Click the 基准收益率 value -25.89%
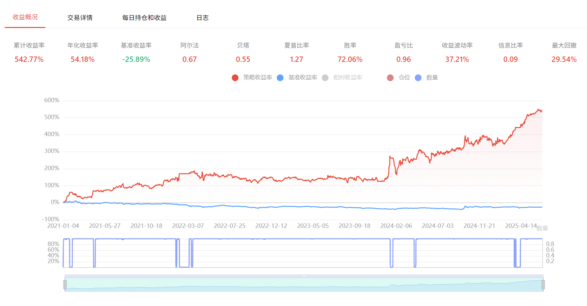This screenshot has height=306, width=587. pos(136,59)
